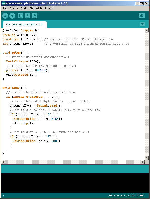Click the Verify checkmark button
150x199 pixels.
point(5,16)
